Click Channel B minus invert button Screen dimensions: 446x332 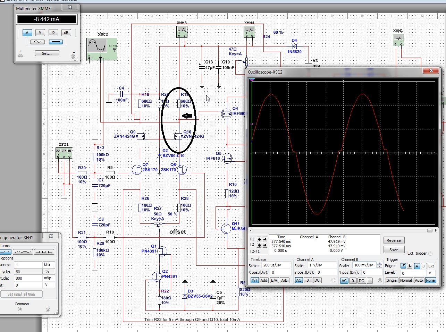pyautogui.click(x=370, y=280)
